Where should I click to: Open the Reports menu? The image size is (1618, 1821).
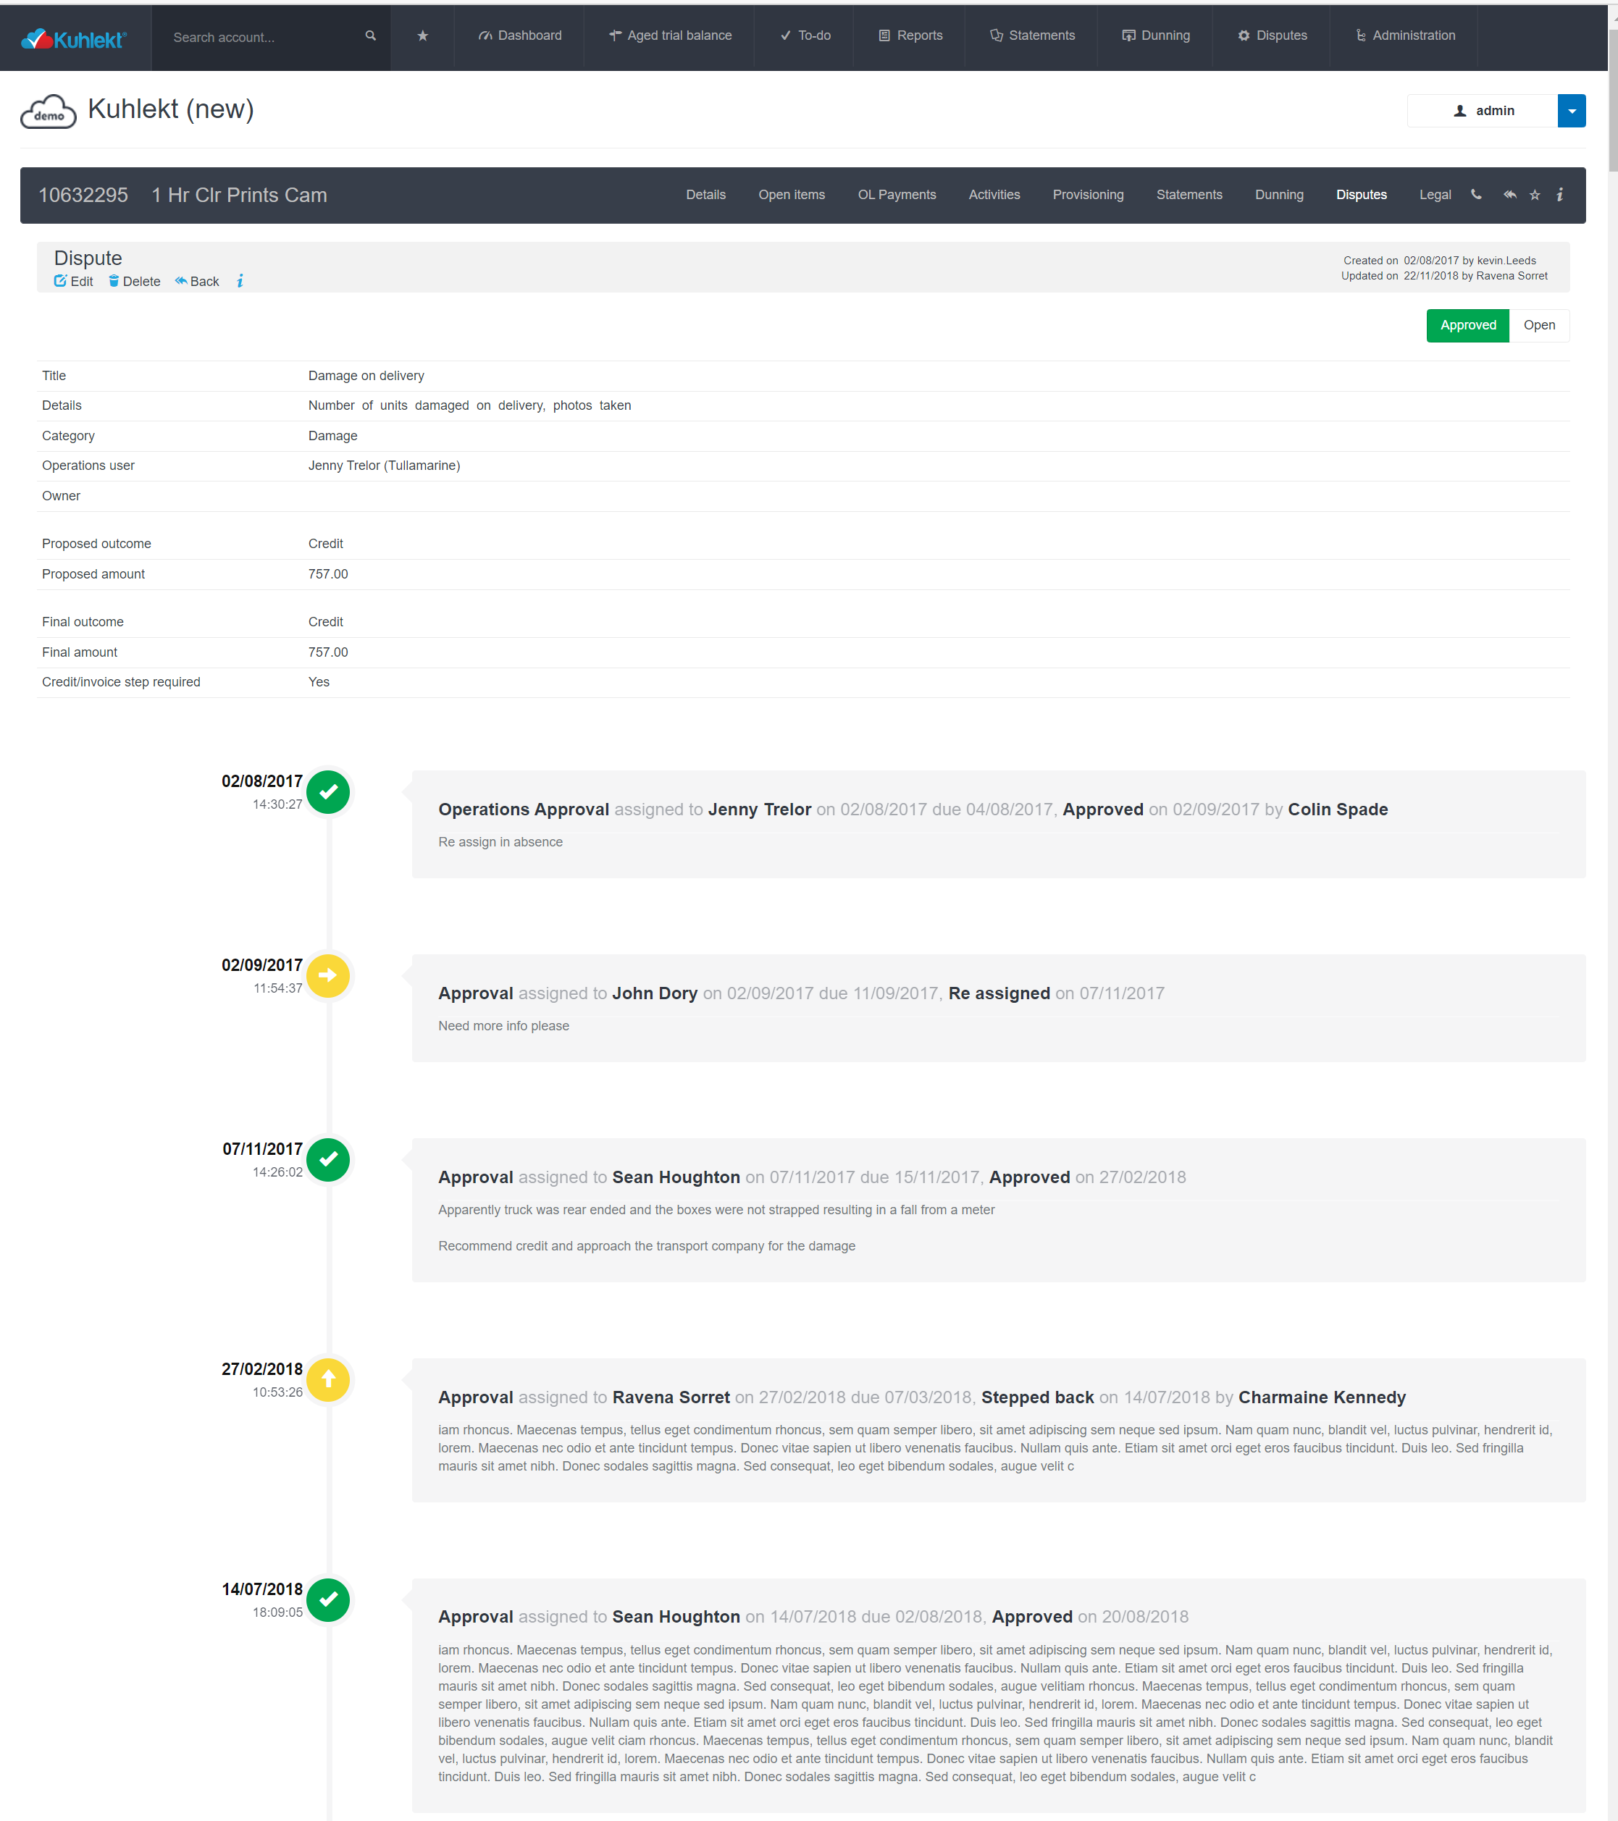(x=910, y=35)
